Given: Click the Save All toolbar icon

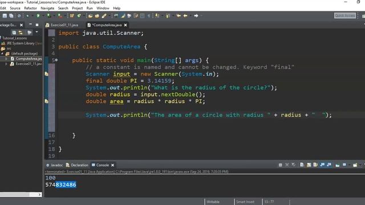Looking at the screenshot, I should (11, 15).
